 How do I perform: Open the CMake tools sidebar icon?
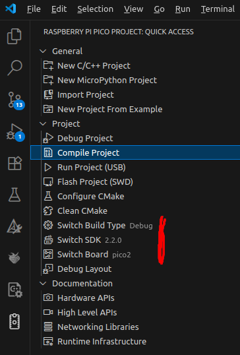pos(15,226)
